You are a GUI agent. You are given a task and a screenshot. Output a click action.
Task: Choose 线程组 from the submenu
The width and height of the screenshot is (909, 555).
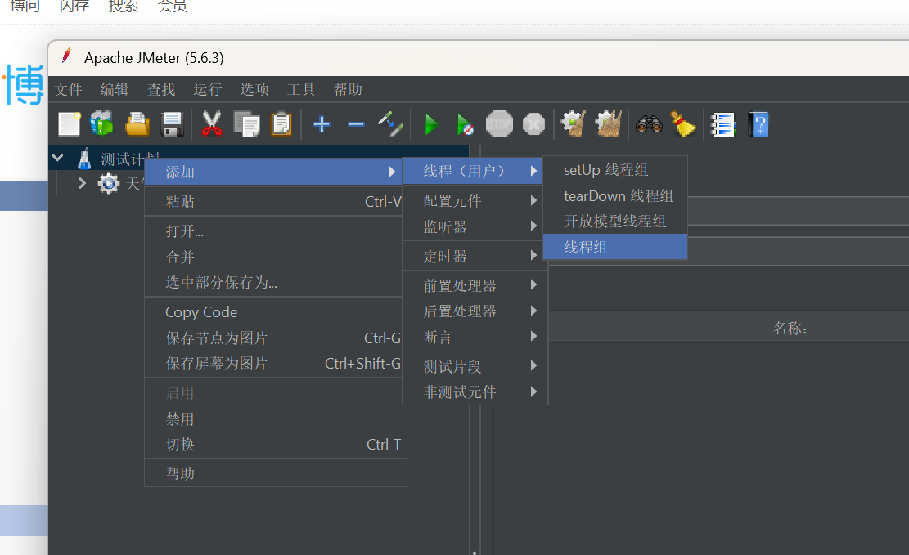pyautogui.click(x=615, y=248)
